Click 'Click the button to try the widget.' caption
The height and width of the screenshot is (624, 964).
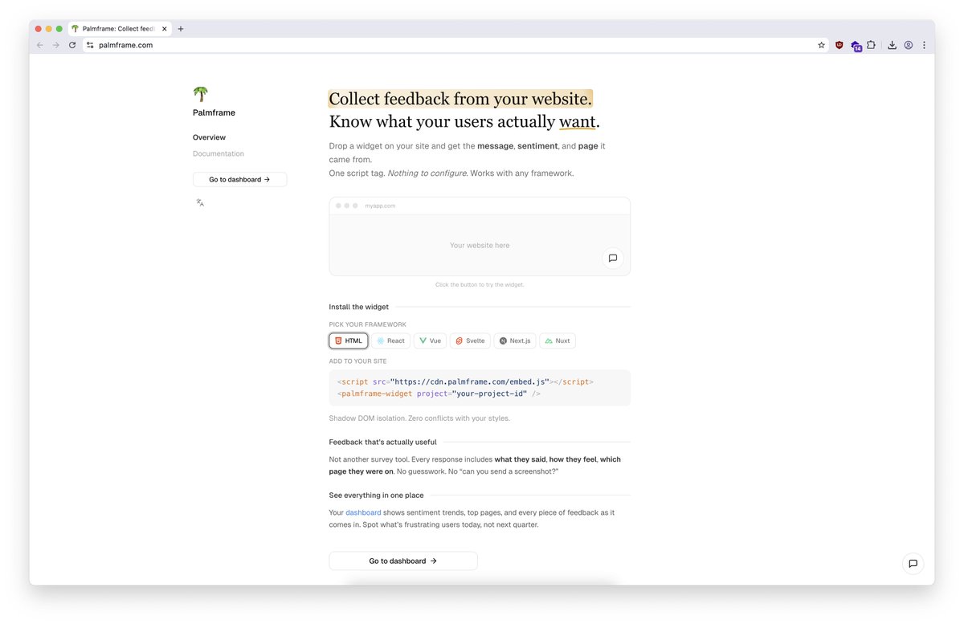(480, 284)
